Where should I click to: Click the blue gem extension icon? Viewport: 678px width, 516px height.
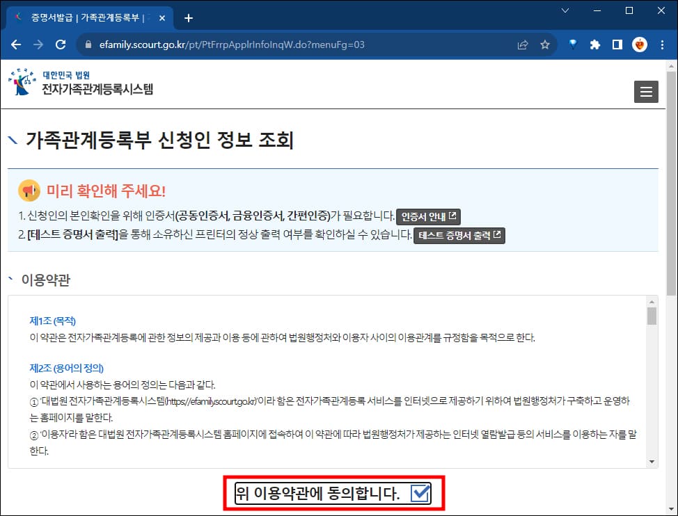[571, 45]
